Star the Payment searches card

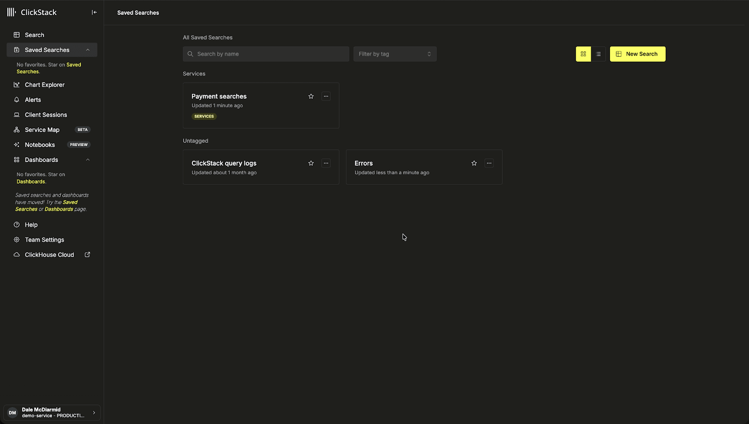tap(311, 97)
